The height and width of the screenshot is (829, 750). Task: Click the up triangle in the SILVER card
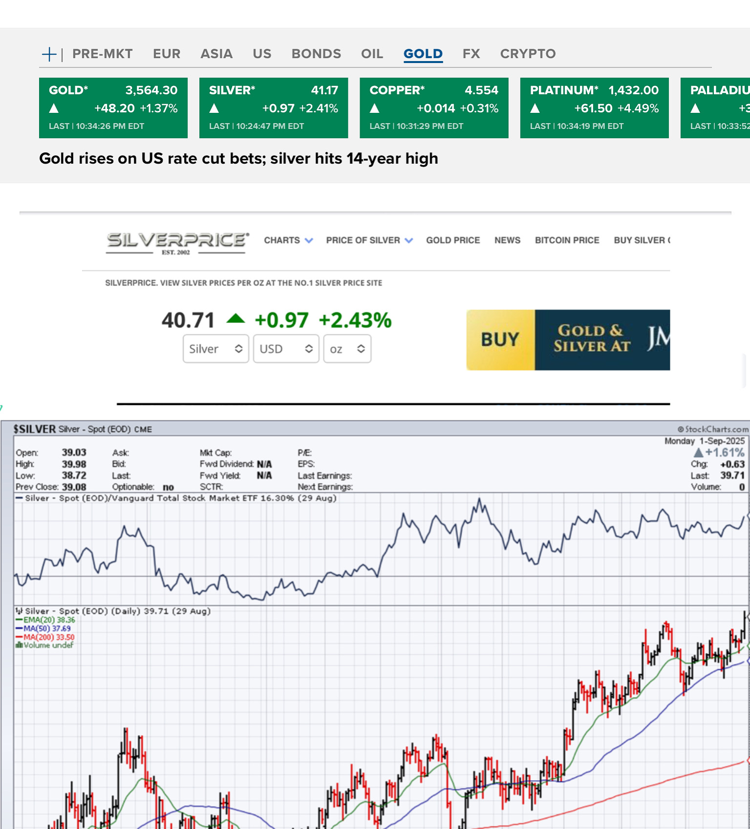(214, 108)
